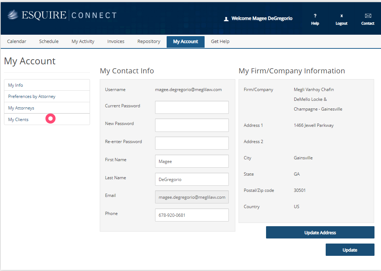
Task: Open My Attorneys in the sidebar
Action: 21,108
